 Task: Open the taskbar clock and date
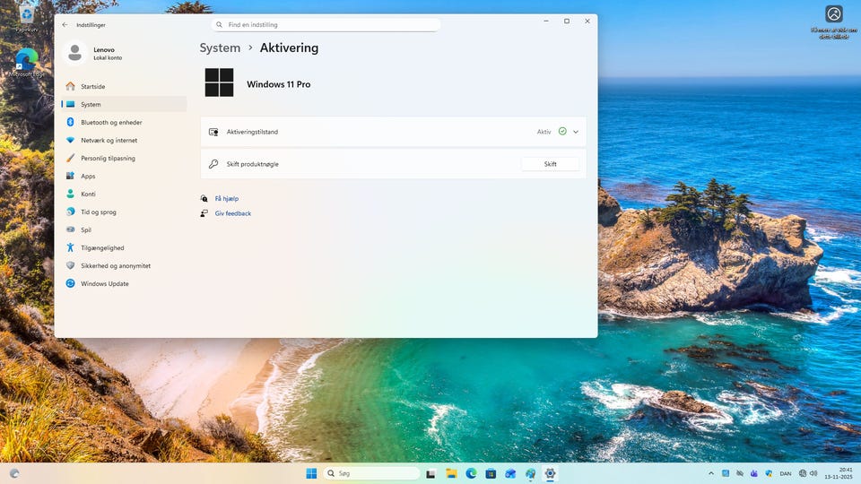[838, 473]
